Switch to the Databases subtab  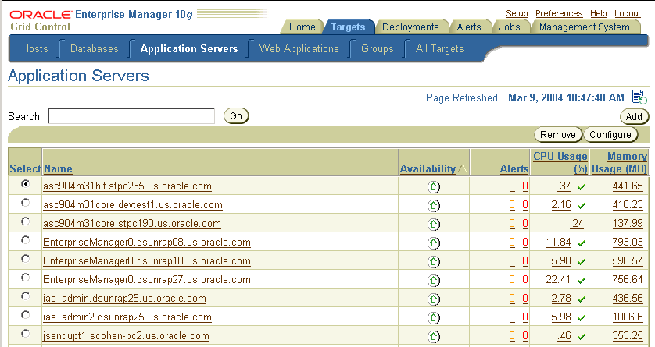[95, 49]
